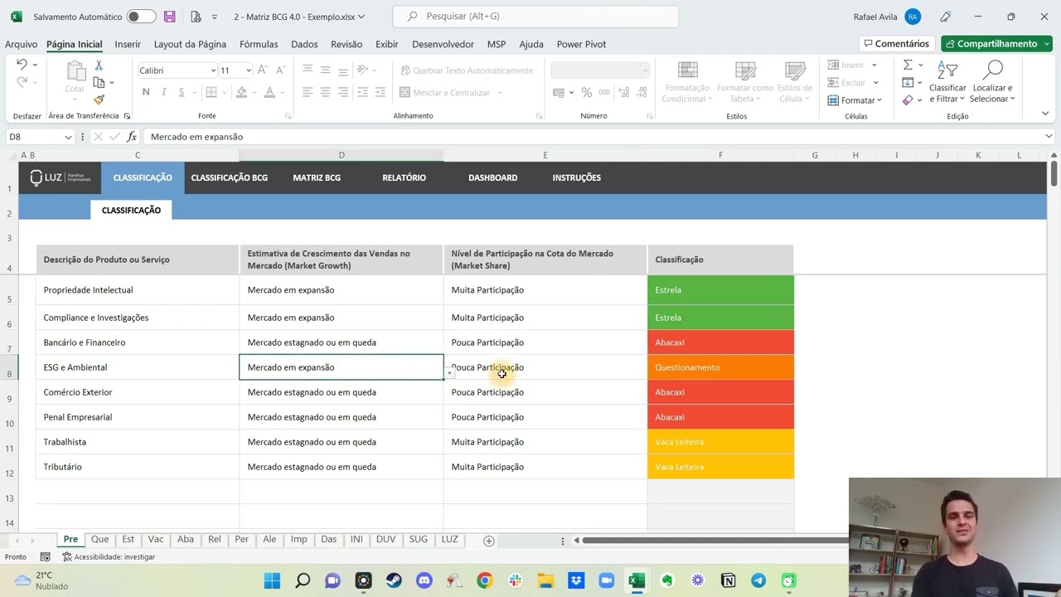Screen dimensions: 1061x597
Task: Open Google Chrome from the taskbar
Action: (484, 580)
